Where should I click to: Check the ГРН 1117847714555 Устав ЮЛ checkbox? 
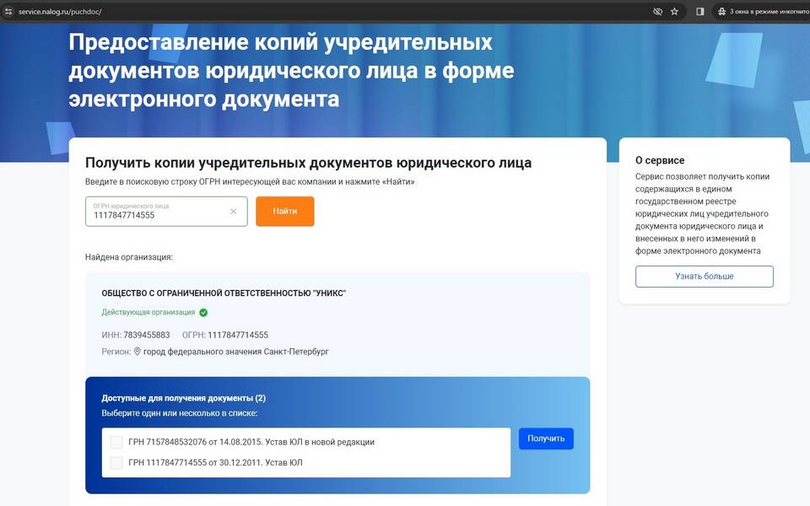pyautogui.click(x=116, y=462)
